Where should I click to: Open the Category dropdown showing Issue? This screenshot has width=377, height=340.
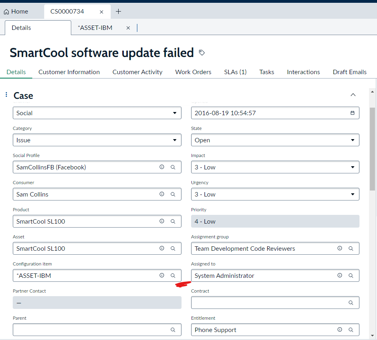[x=97, y=140]
